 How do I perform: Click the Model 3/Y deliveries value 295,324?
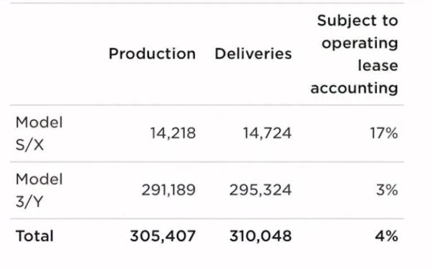coord(260,190)
